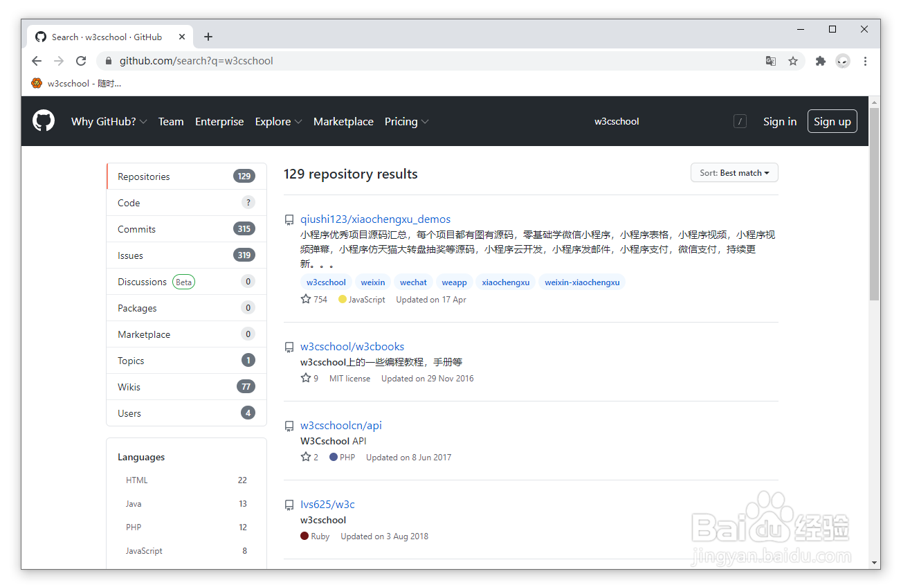The height and width of the screenshot is (587, 901).
Task: Filter by Java language
Action: coord(186,504)
